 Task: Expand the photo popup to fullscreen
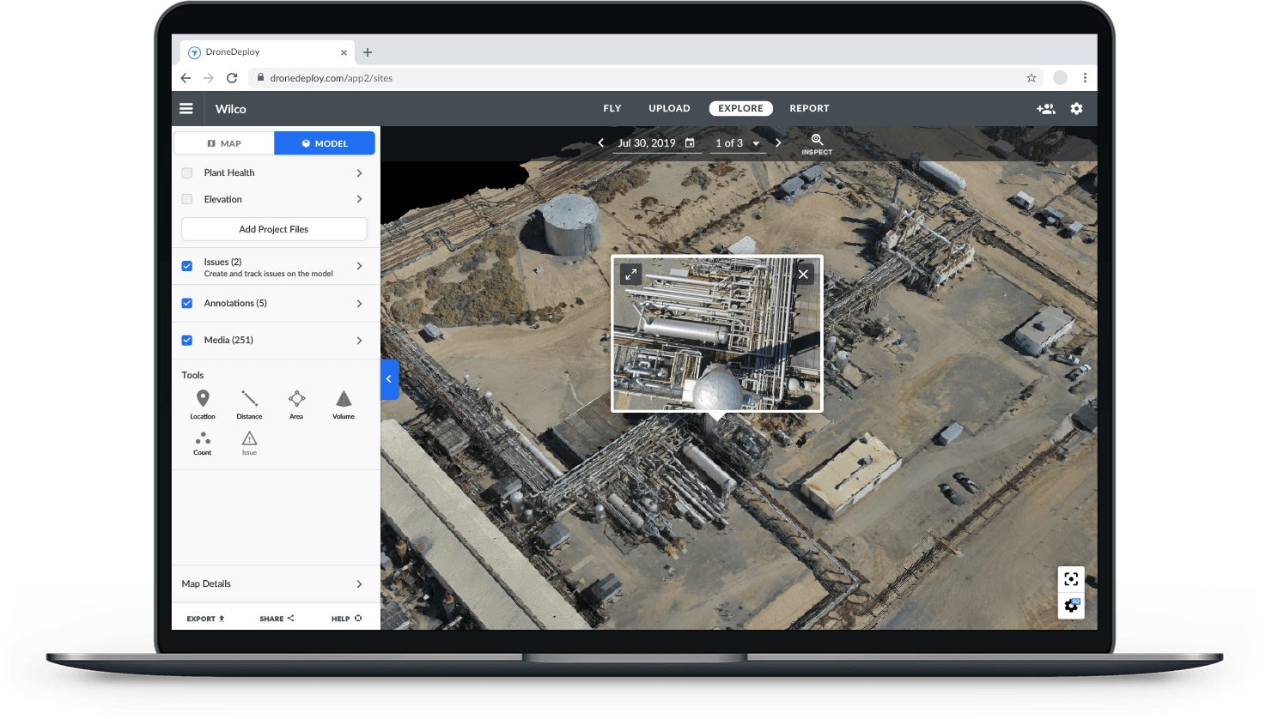click(x=631, y=275)
